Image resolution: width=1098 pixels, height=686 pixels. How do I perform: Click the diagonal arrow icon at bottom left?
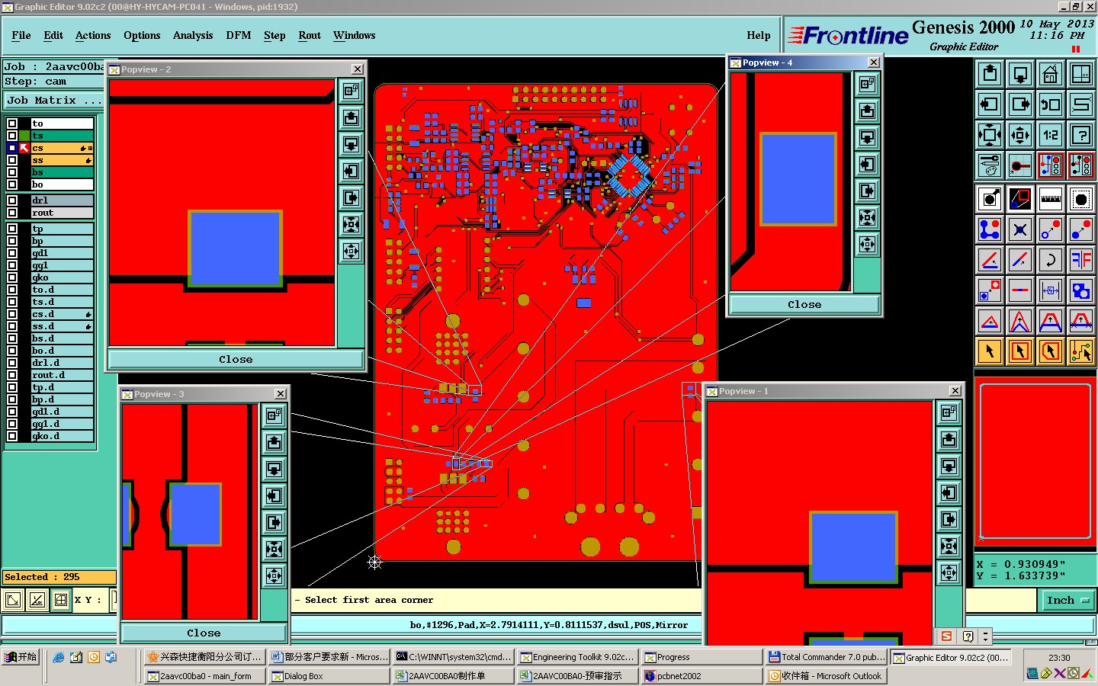point(13,600)
